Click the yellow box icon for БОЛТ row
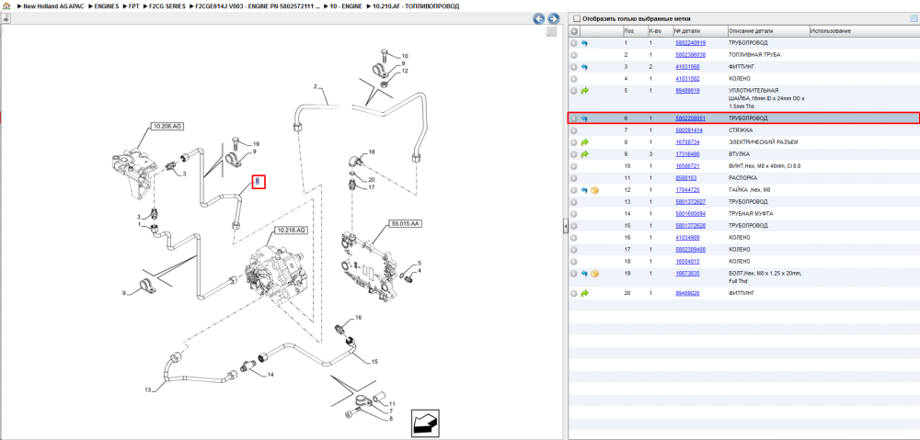This screenshot has height=440, width=920. [595, 274]
